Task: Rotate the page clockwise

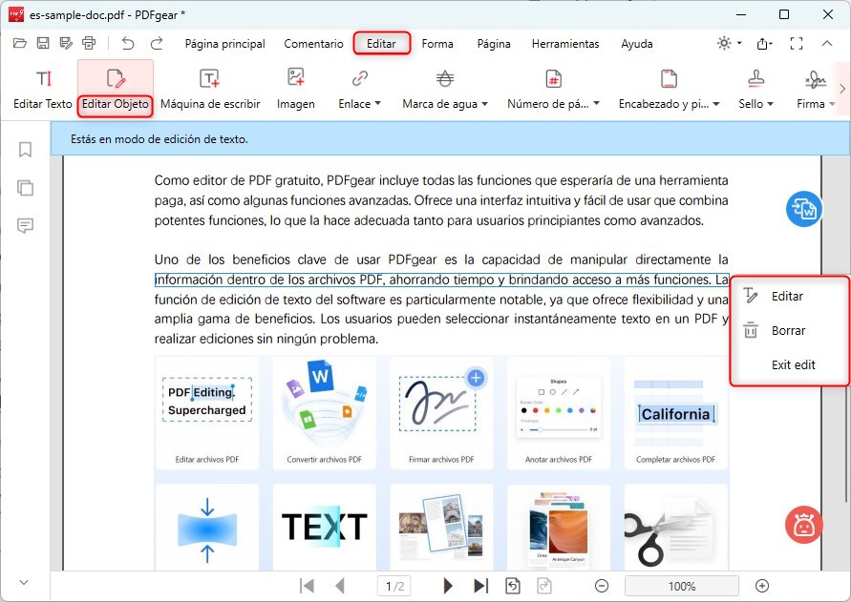Action: (x=544, y=586)
